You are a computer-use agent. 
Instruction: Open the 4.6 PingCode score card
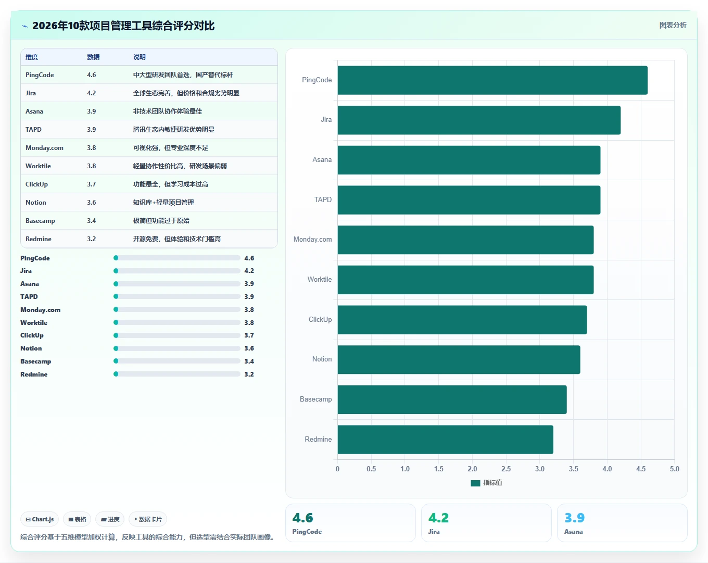(x=350, y=523)
